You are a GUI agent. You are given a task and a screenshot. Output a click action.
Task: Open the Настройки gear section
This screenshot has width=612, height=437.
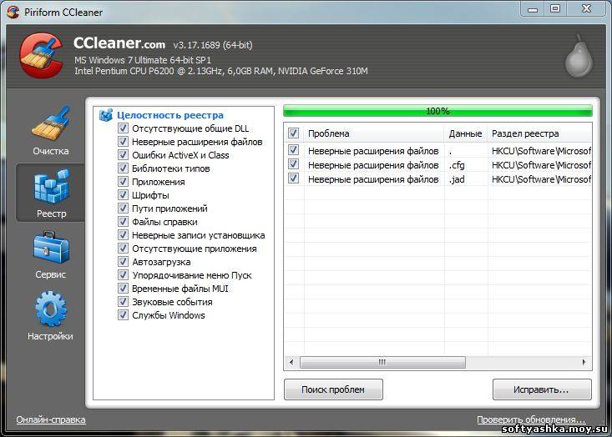click(x=51, y=316)
